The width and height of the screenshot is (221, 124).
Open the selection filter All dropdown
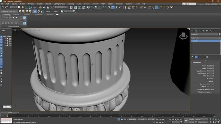point(13,7)
